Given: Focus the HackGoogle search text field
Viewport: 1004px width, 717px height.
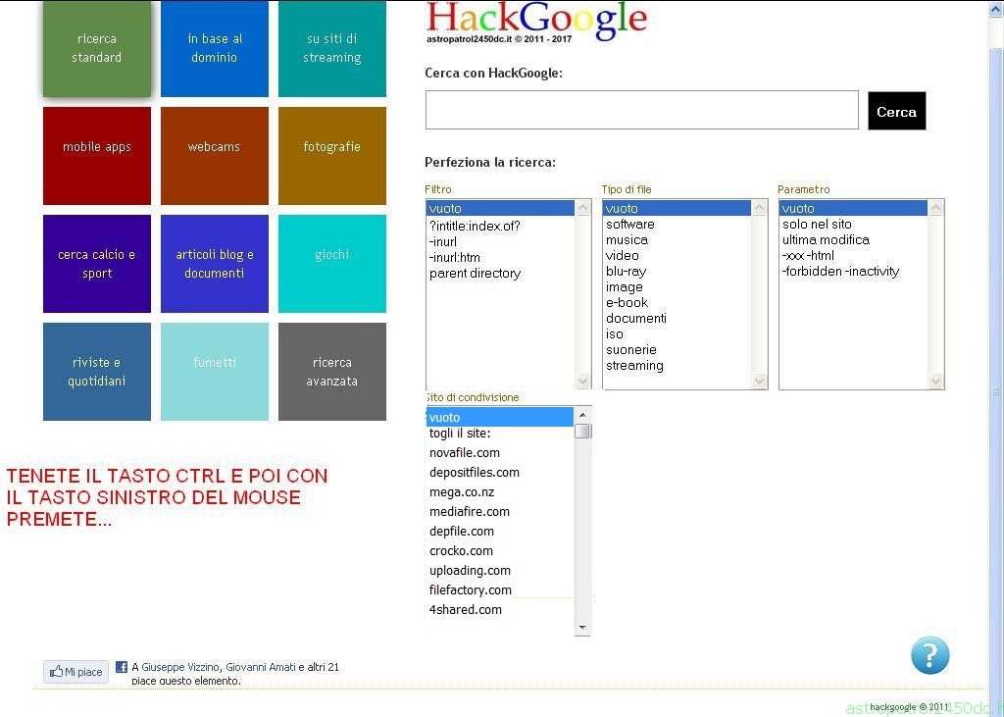Looking at the screenshot, I should [641, 110].
